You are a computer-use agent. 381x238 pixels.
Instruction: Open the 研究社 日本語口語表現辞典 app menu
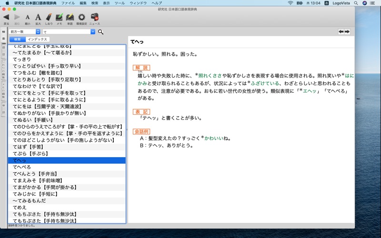tap(35, 3)
